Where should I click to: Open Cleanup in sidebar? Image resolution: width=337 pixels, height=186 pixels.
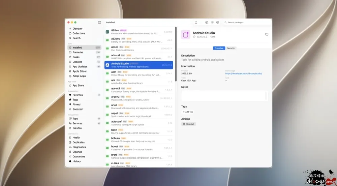(x=84, y=152)
